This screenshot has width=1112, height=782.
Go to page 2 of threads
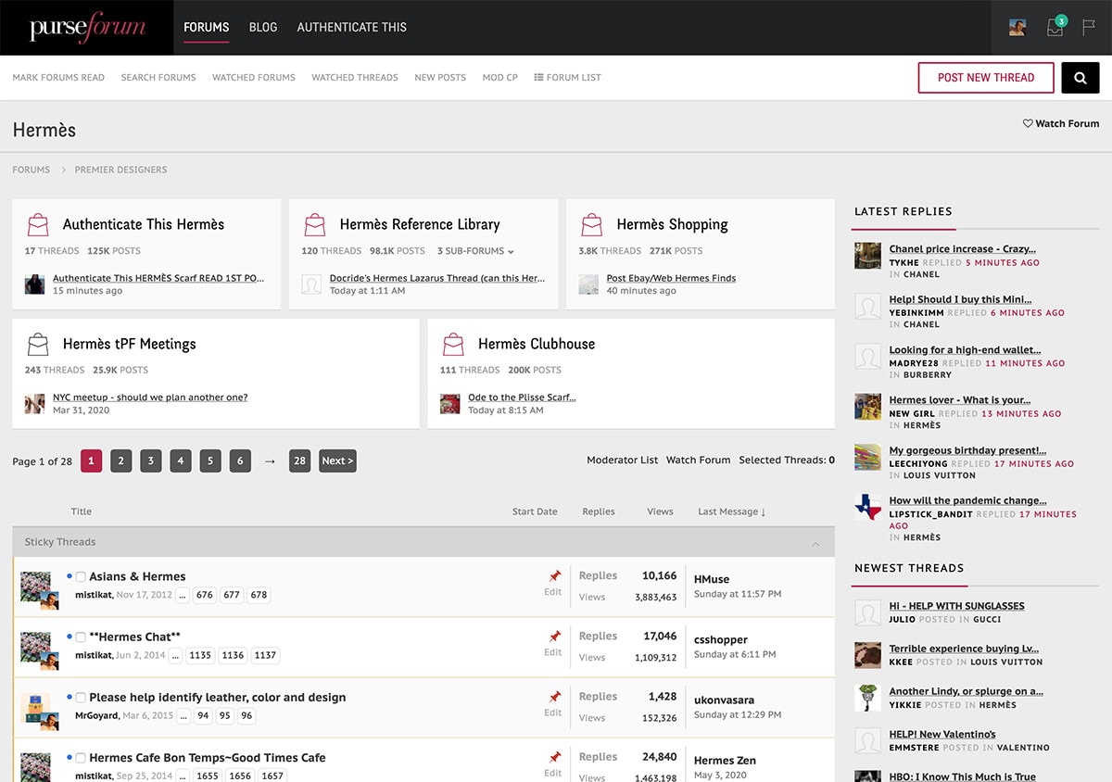click(x=121, y=460)
